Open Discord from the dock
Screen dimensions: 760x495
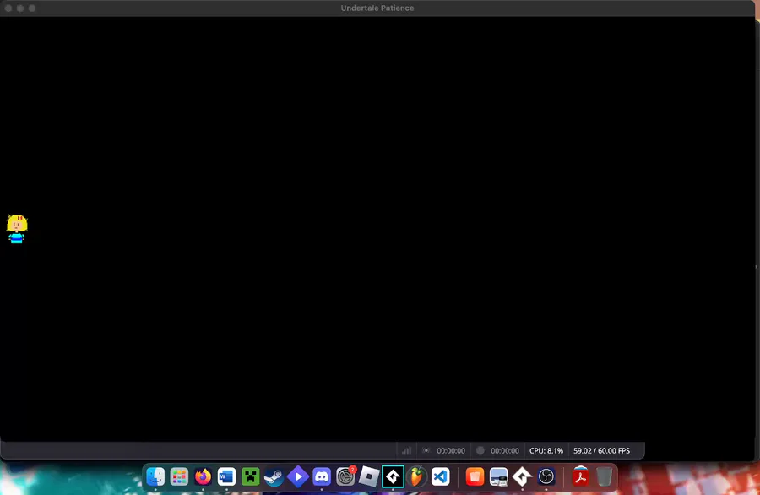click(322, 476)
